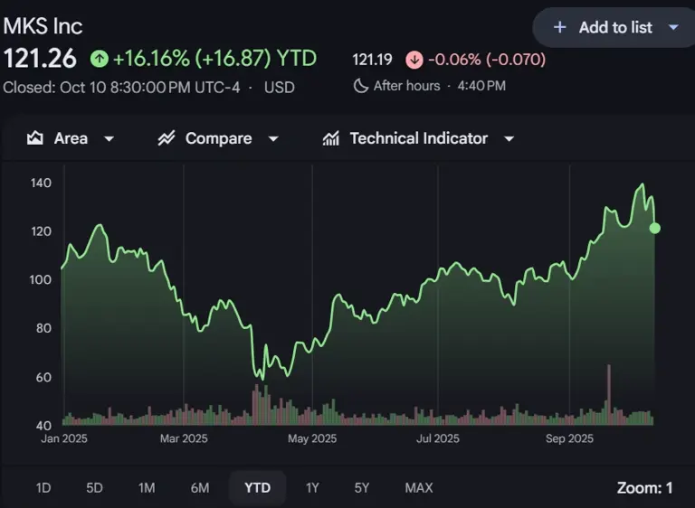Image resolution: width=695 pixels, height=508 pixels.
Task: Switch to the 1D time range
Action: pyautogui.click(x=43, y=488)
